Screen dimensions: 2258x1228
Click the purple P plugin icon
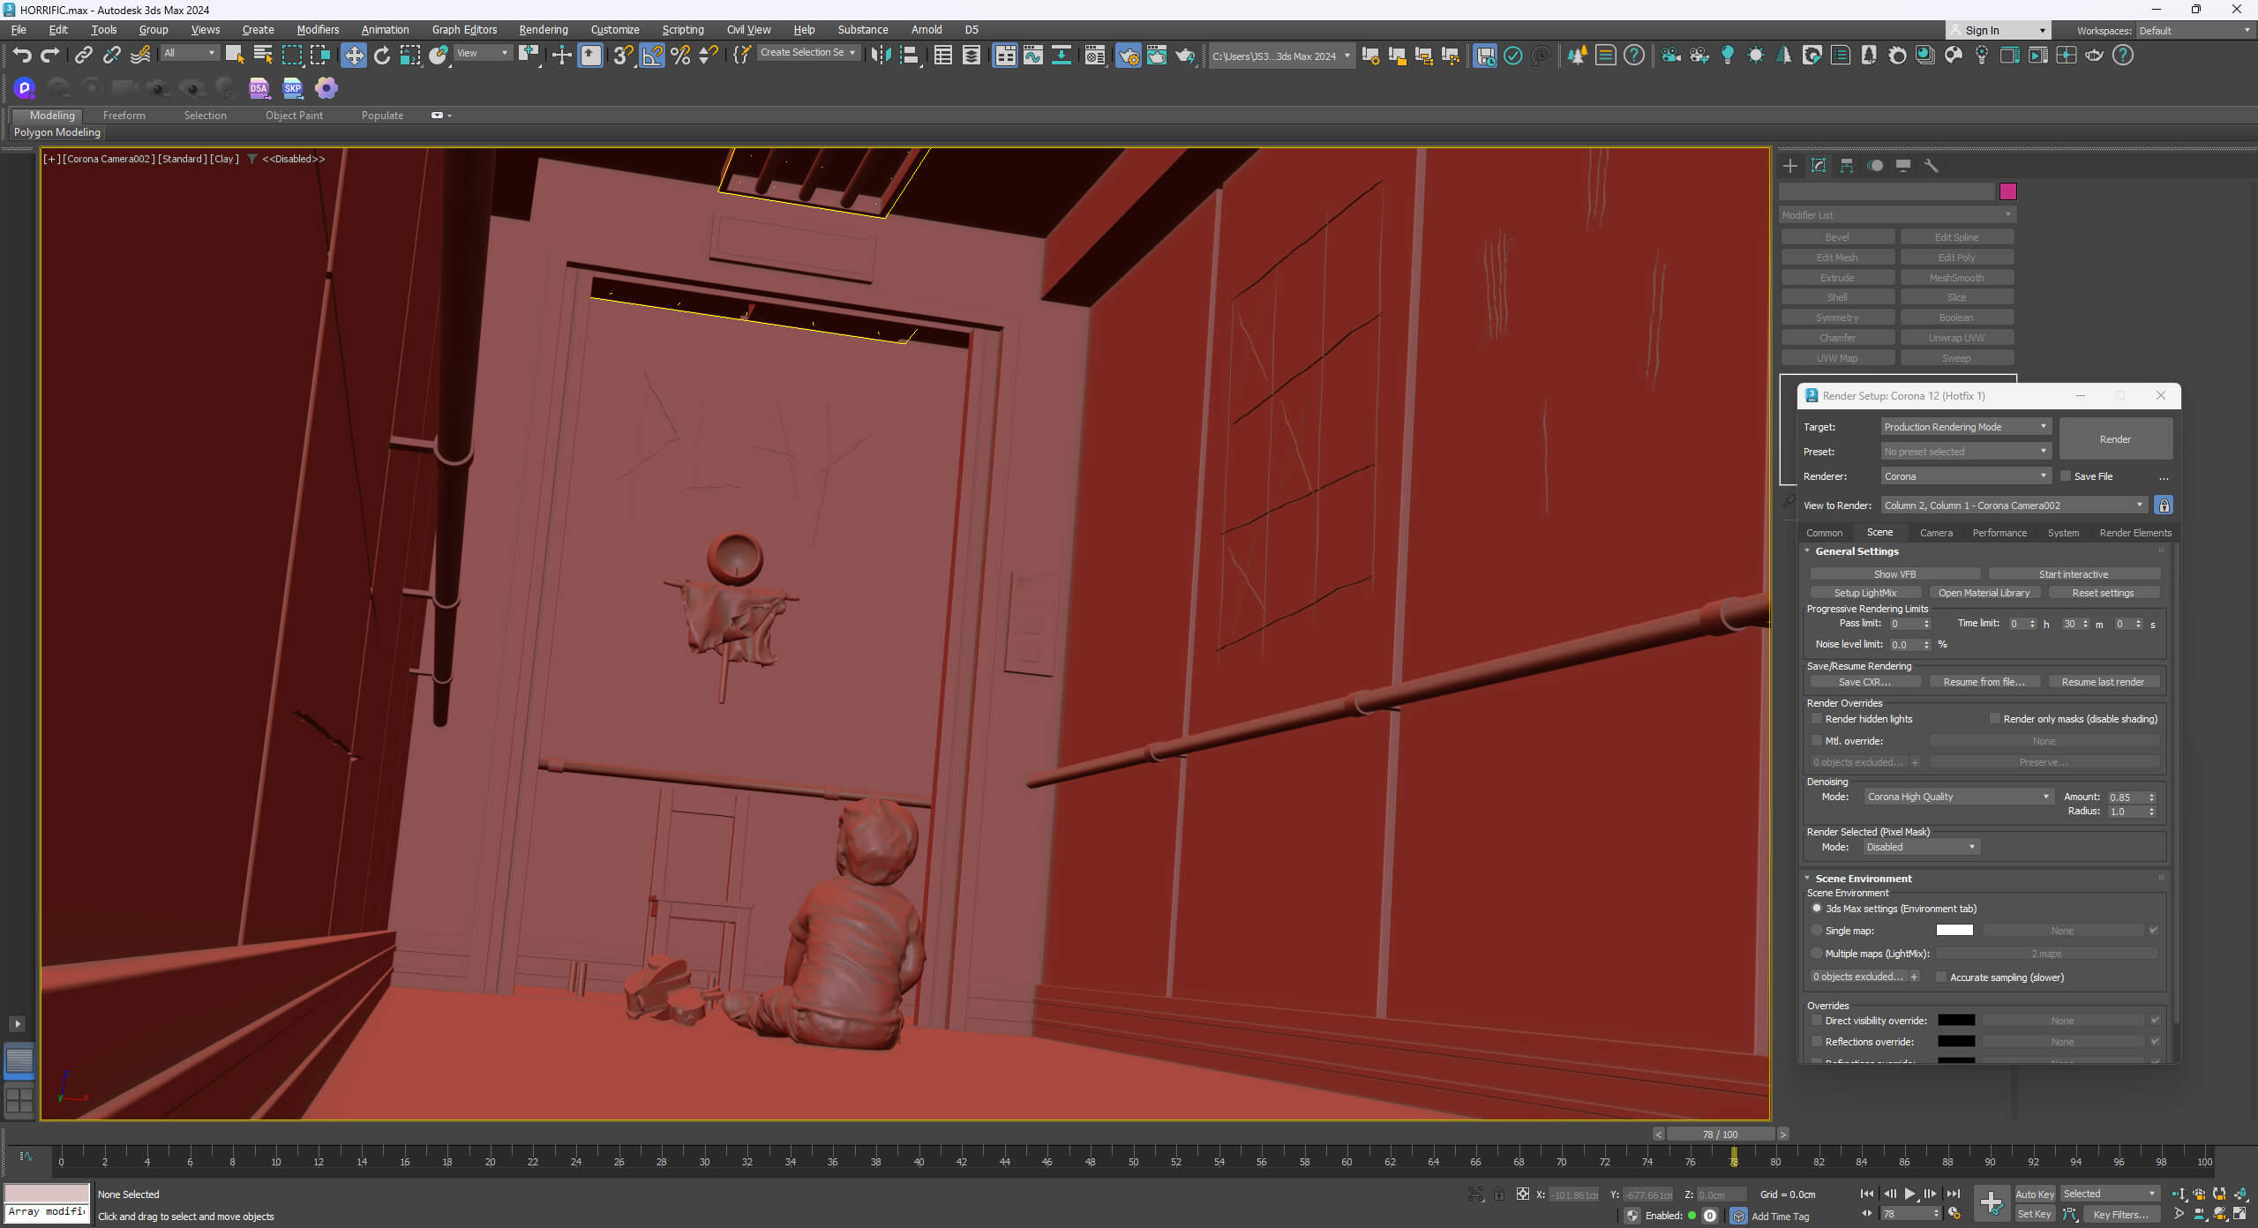click(24, 87)
